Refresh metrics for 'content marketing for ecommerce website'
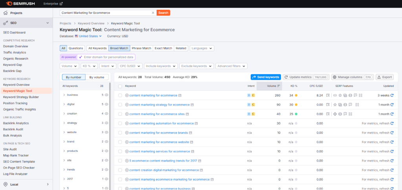402x190 pixels. tap(392, 142)
